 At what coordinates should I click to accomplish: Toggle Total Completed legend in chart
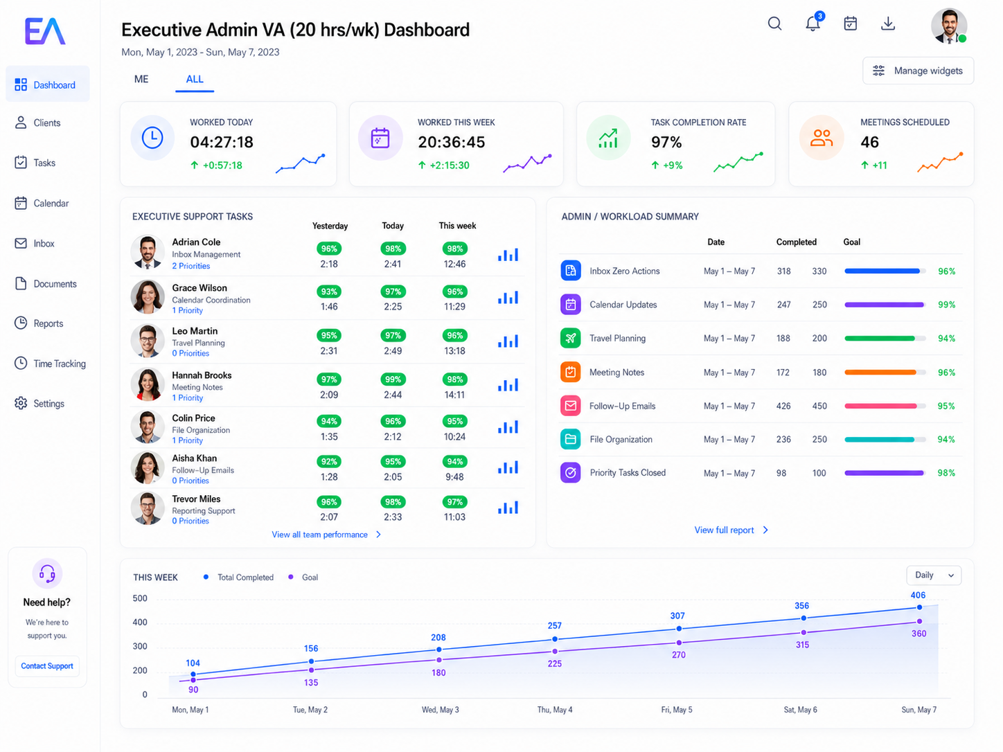[x=238, y=577]
